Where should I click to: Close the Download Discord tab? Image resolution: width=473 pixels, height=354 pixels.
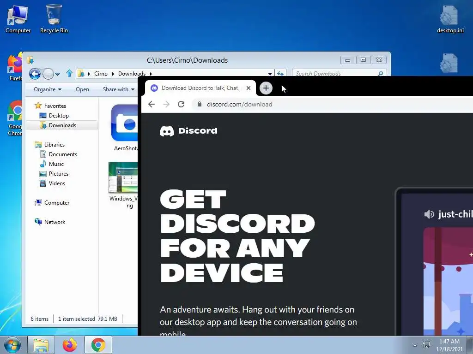pos(248,88)
